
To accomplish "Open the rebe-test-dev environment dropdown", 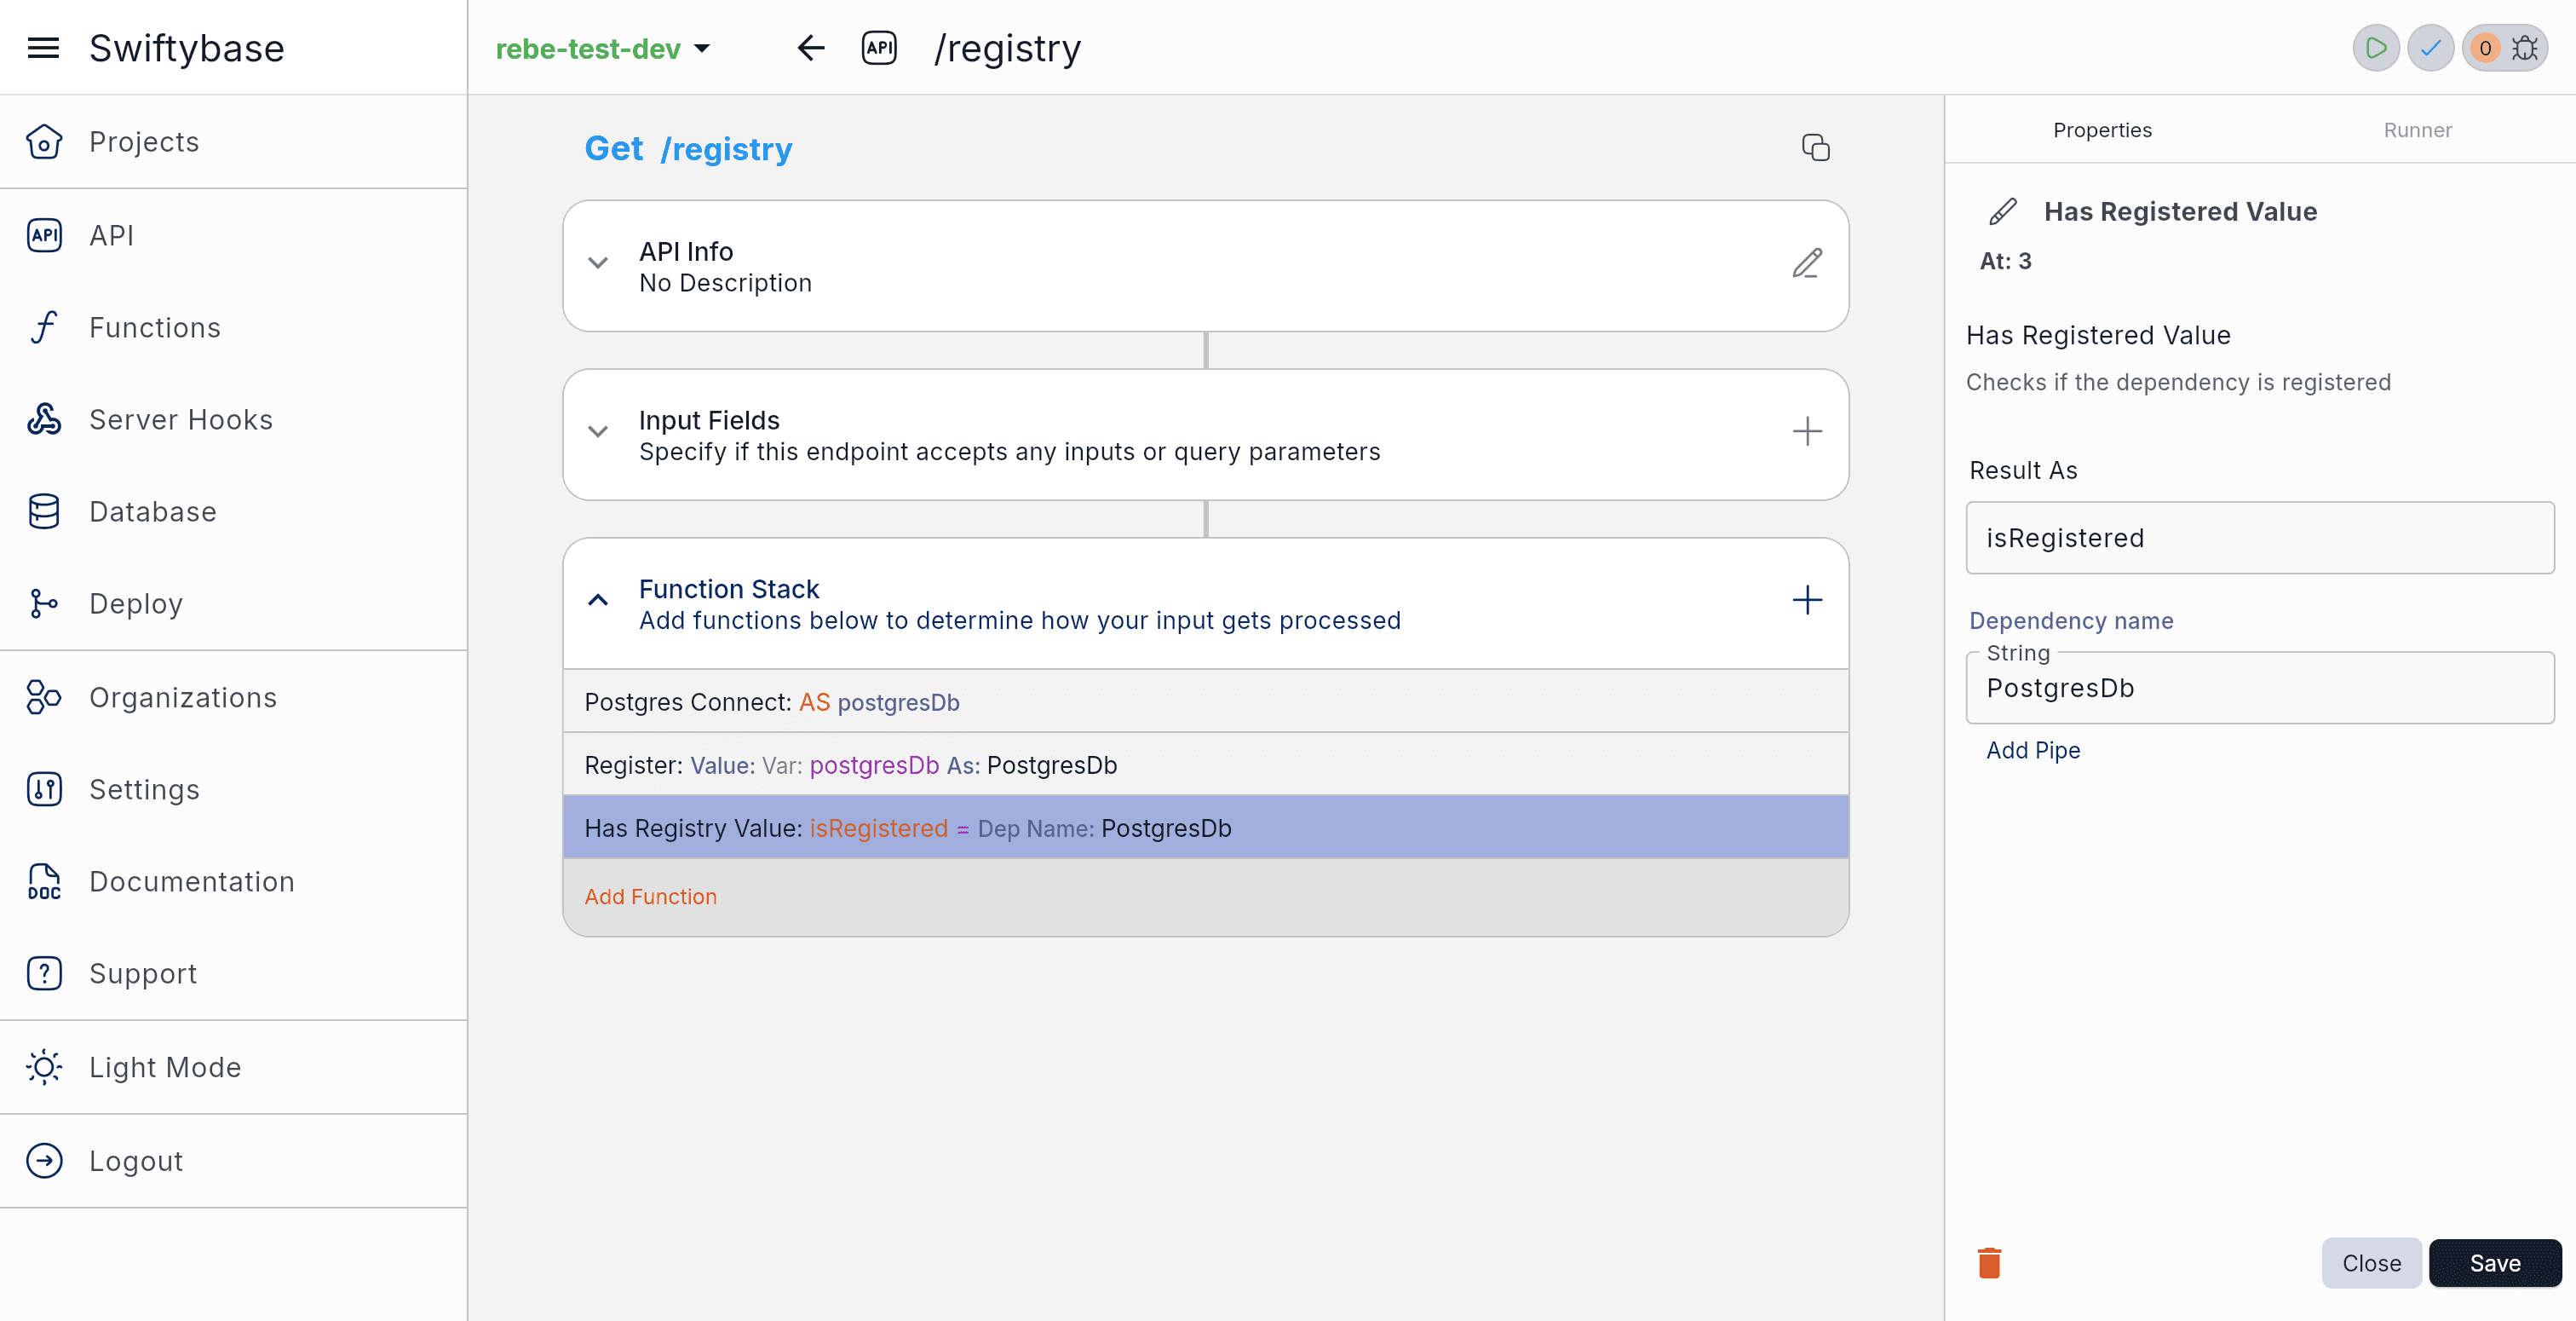I will (x=603, y=48).
